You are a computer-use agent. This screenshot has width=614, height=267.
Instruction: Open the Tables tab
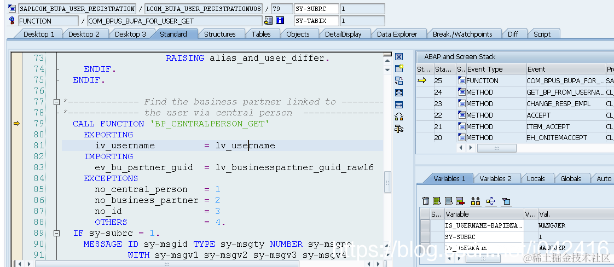261,34
